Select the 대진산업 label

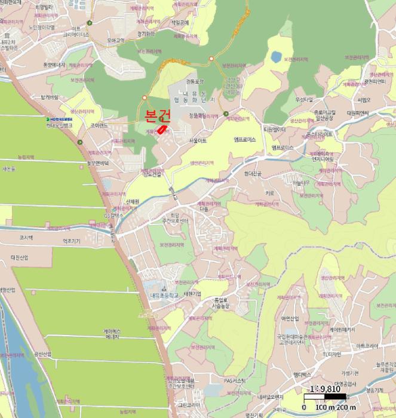[20, 257]
